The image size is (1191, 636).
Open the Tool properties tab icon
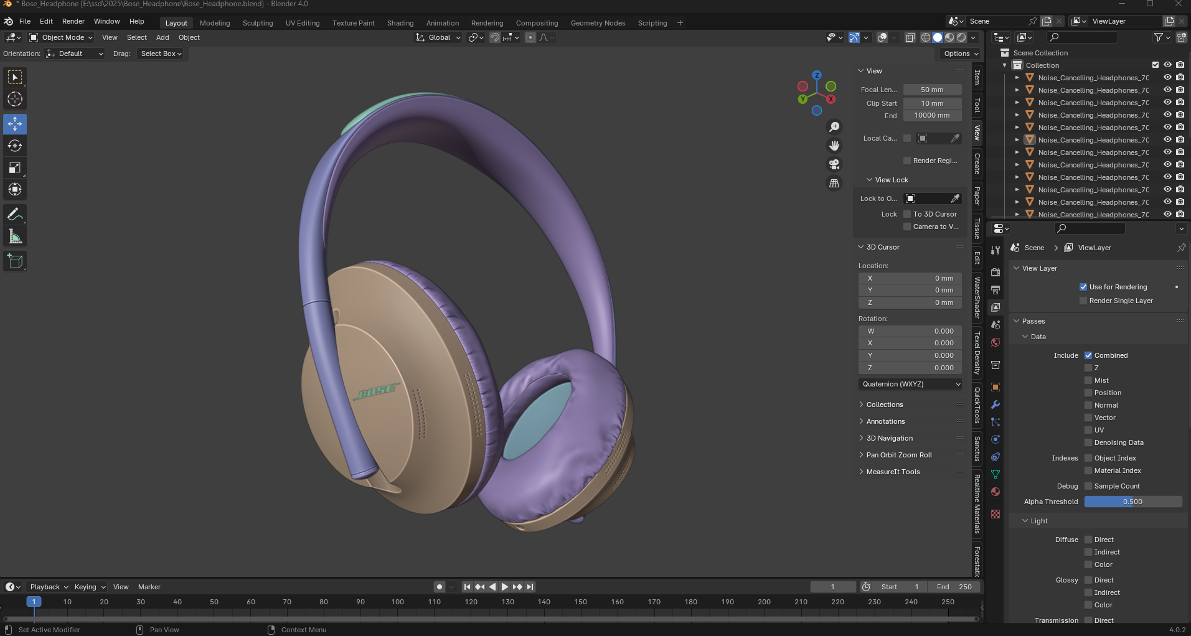pyautogui.click(x=996, y=250)
